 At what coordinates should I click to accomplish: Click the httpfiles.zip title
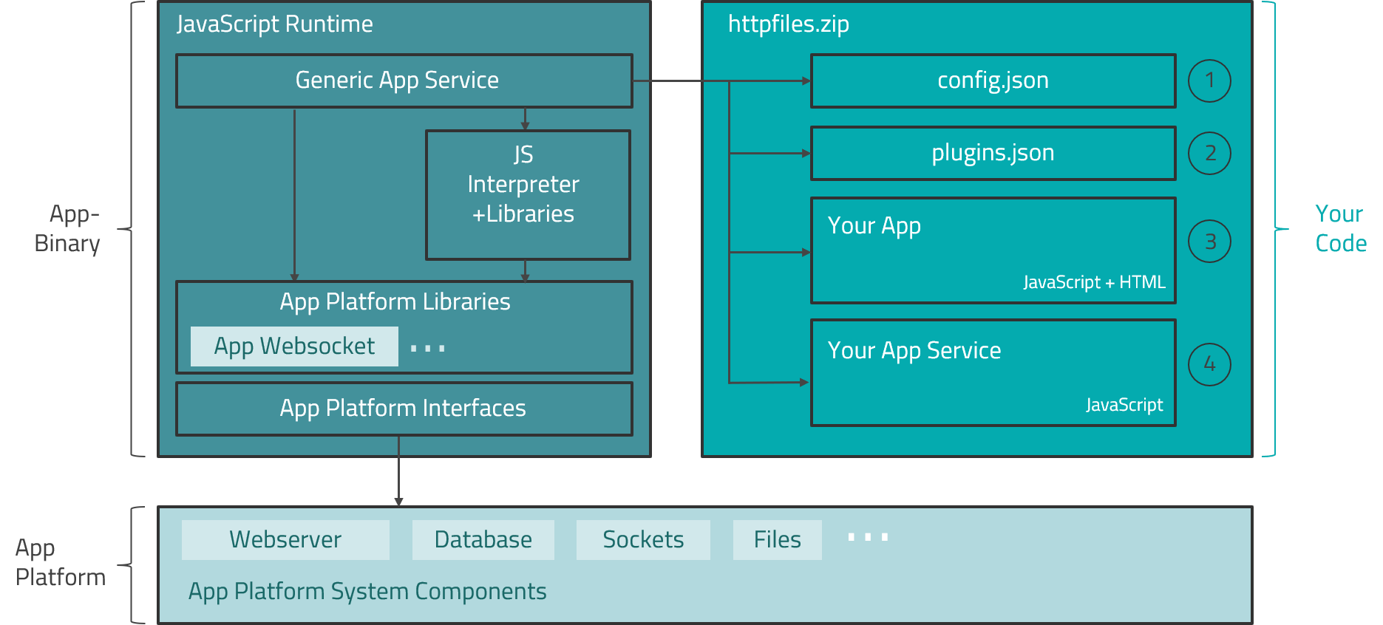coord(788,24)
